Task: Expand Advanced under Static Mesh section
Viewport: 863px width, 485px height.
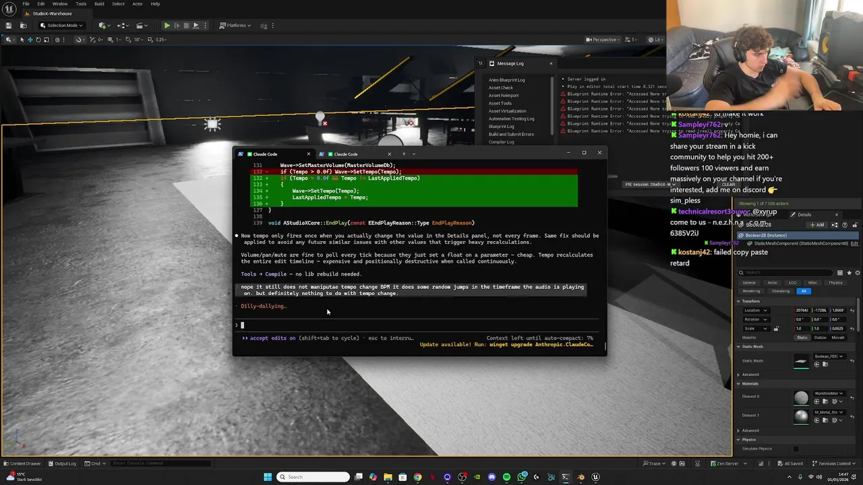Action: [x=738, y=375]
